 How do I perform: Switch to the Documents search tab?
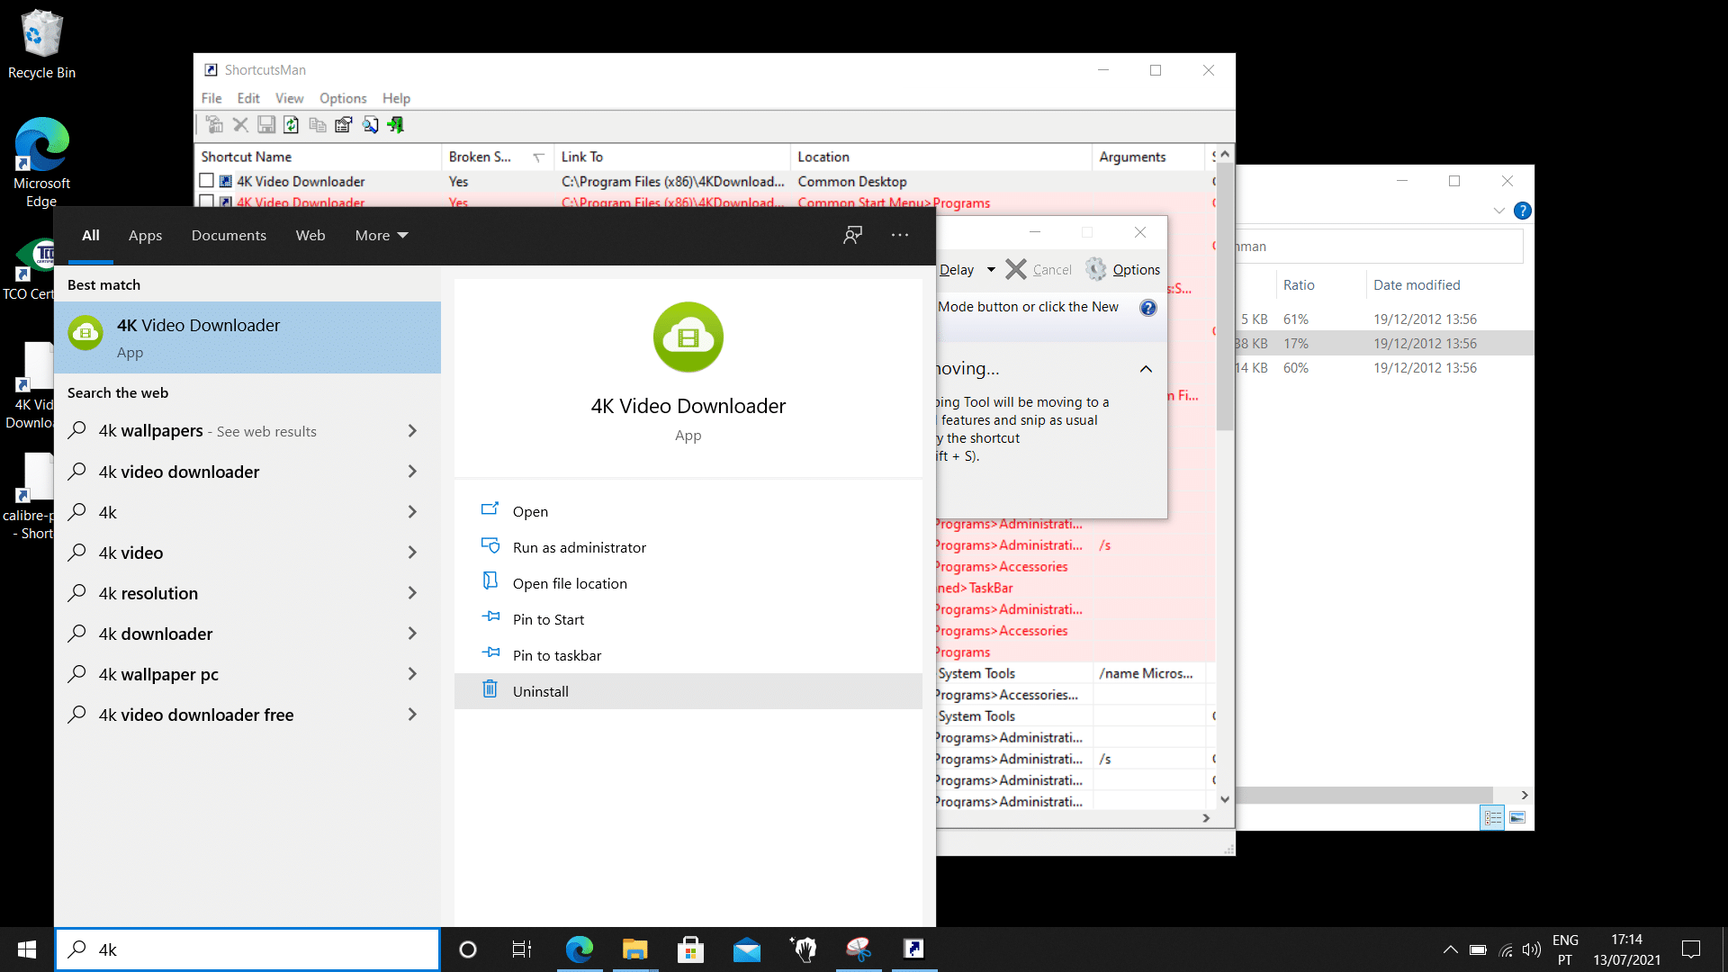coord(229,236)
